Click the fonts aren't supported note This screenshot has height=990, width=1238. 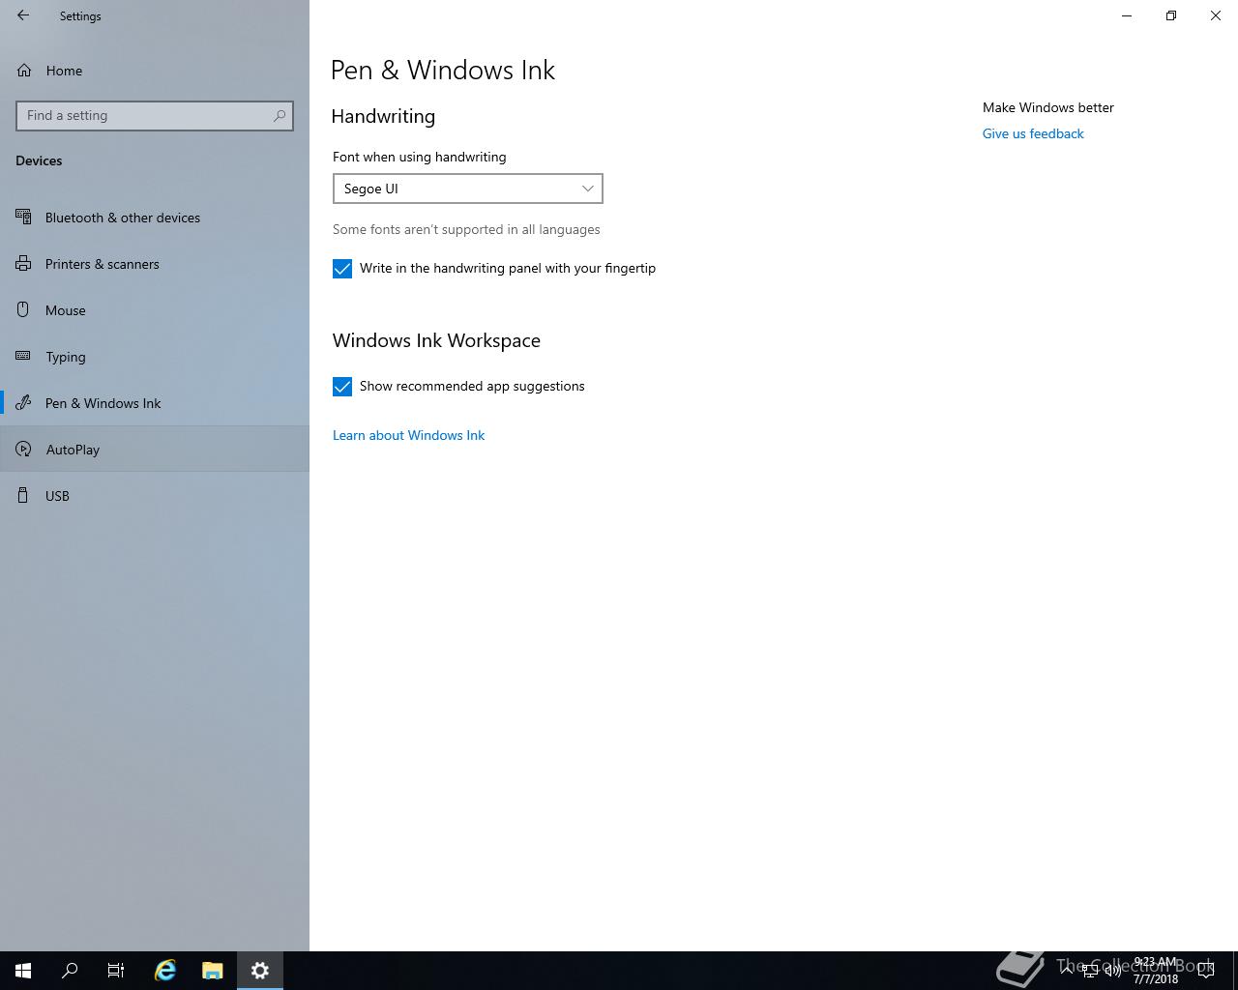466,229
